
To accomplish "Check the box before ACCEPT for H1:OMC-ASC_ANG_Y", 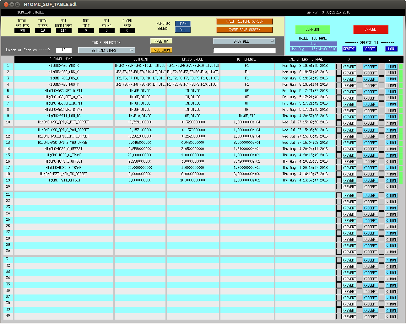I will tap(360, 73).
